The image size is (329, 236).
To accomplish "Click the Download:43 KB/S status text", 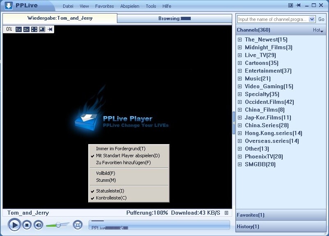I will [196, 213].
